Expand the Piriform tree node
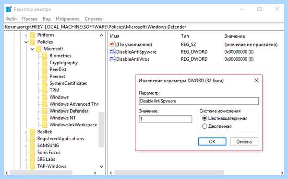The width and height of the screenshot is (288, 179). point(26,35)
